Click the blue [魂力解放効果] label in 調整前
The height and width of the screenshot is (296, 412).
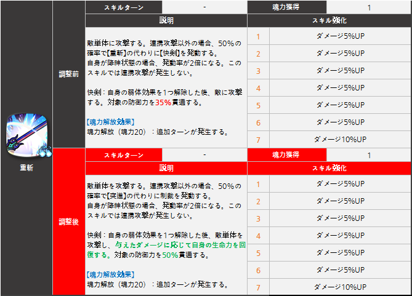pos(111,121)
